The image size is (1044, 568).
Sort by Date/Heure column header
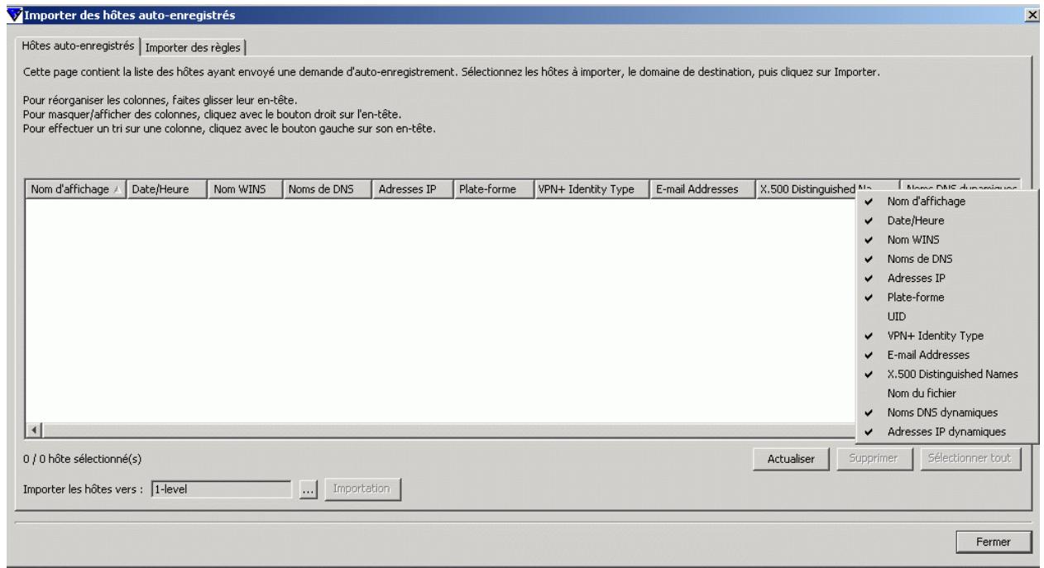[x=166, y=189]
